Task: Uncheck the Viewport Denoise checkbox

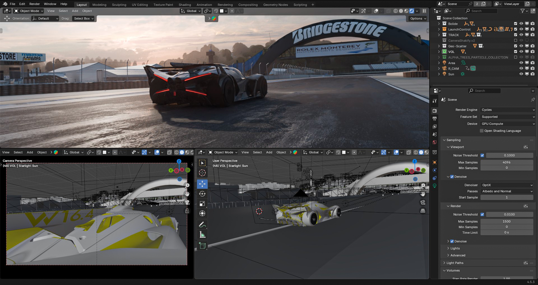Action: point(452,177)
